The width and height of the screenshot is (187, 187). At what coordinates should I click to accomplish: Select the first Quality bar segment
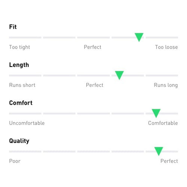pos(25,151)
